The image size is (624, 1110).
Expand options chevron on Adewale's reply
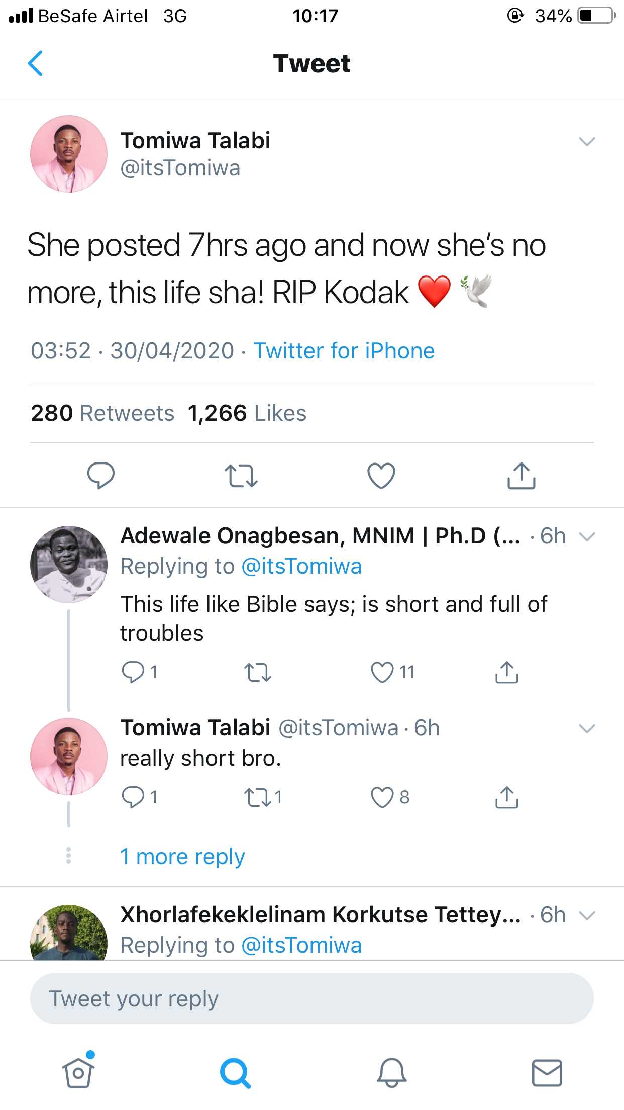[x=587, y=537]
